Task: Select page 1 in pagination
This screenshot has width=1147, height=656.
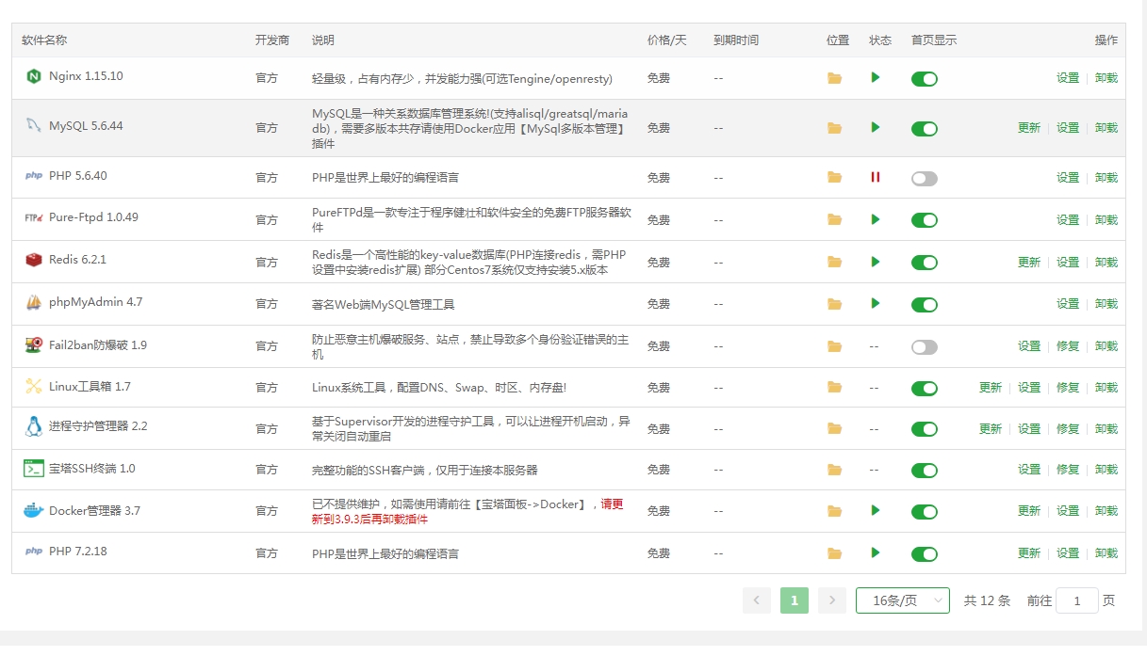Action: tap(795, 600)
